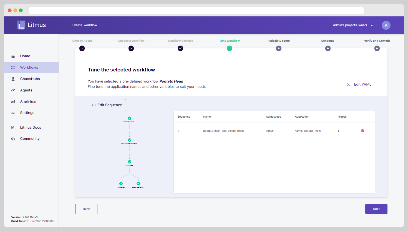Open Workflows in the sidebar
408x231 pixels.
(x=31, y=68)
